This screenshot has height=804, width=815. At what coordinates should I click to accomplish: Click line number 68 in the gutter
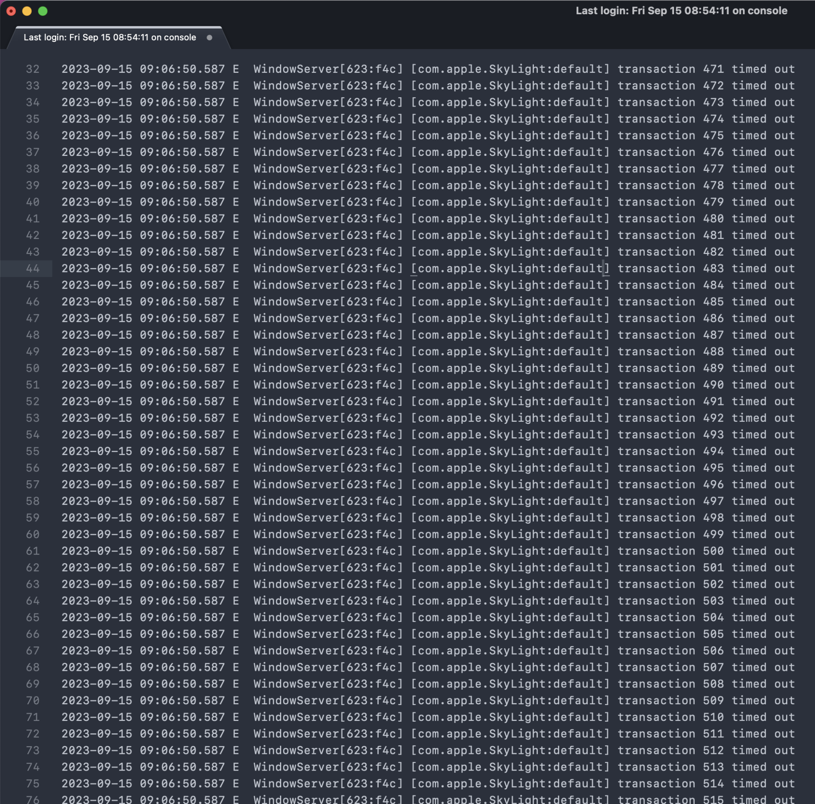(33, 667)
